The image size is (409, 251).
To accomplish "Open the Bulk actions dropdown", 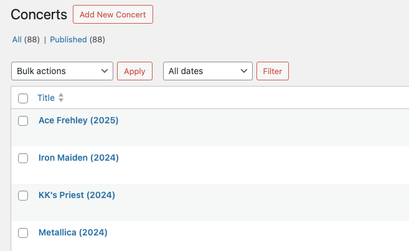I will tap(62, 71).
